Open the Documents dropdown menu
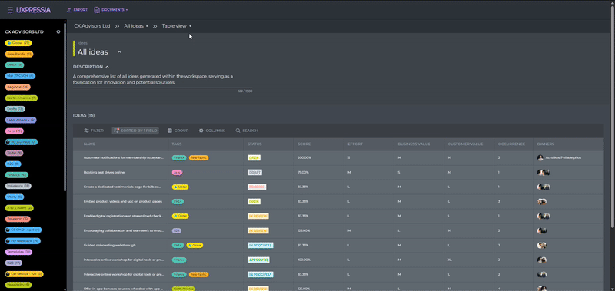 111,10
